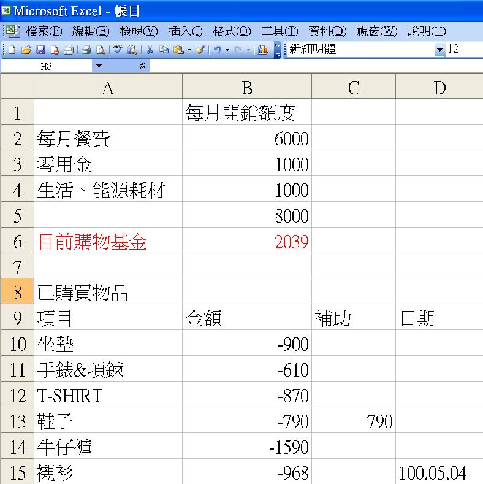Open the 說明(H) menu
The image size is (483, 484).
[x=427, y=31]
